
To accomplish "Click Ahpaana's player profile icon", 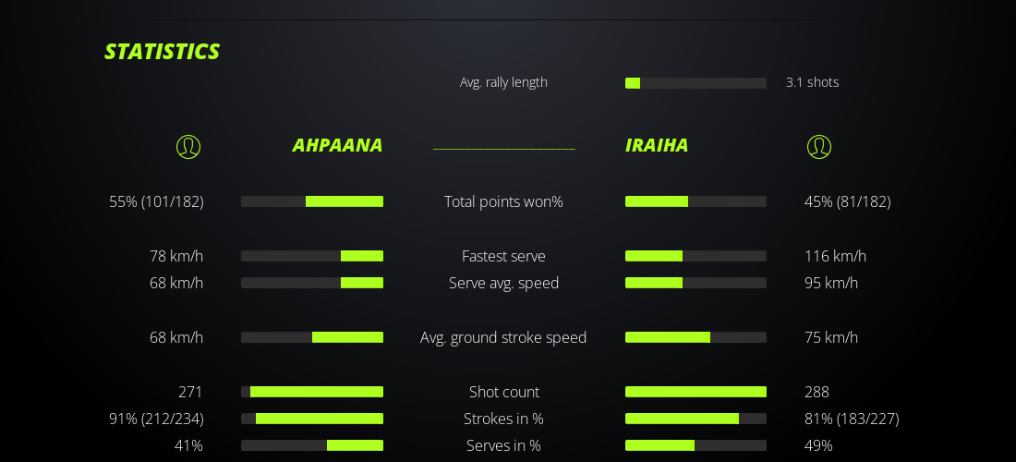I will [188, 146].
